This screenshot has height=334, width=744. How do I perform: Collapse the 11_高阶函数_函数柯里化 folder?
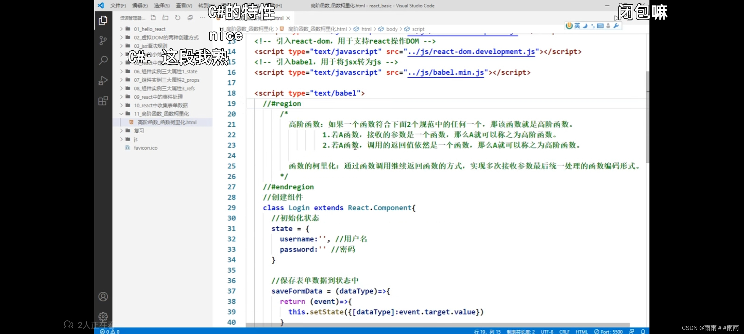click(161, 114)
